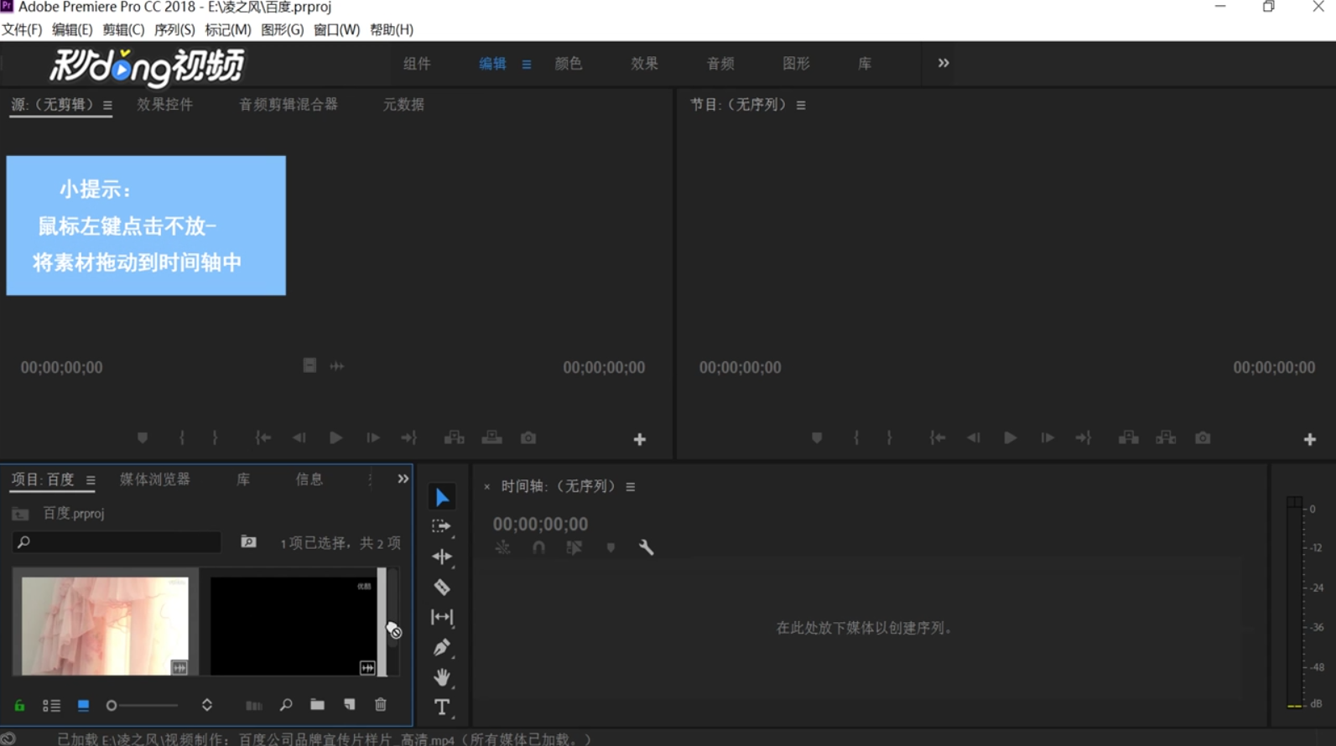The height and width of the screenshot is (746, 1336).
Task: Switch to 媒体浏览器 tab
Action: (155, 479)
